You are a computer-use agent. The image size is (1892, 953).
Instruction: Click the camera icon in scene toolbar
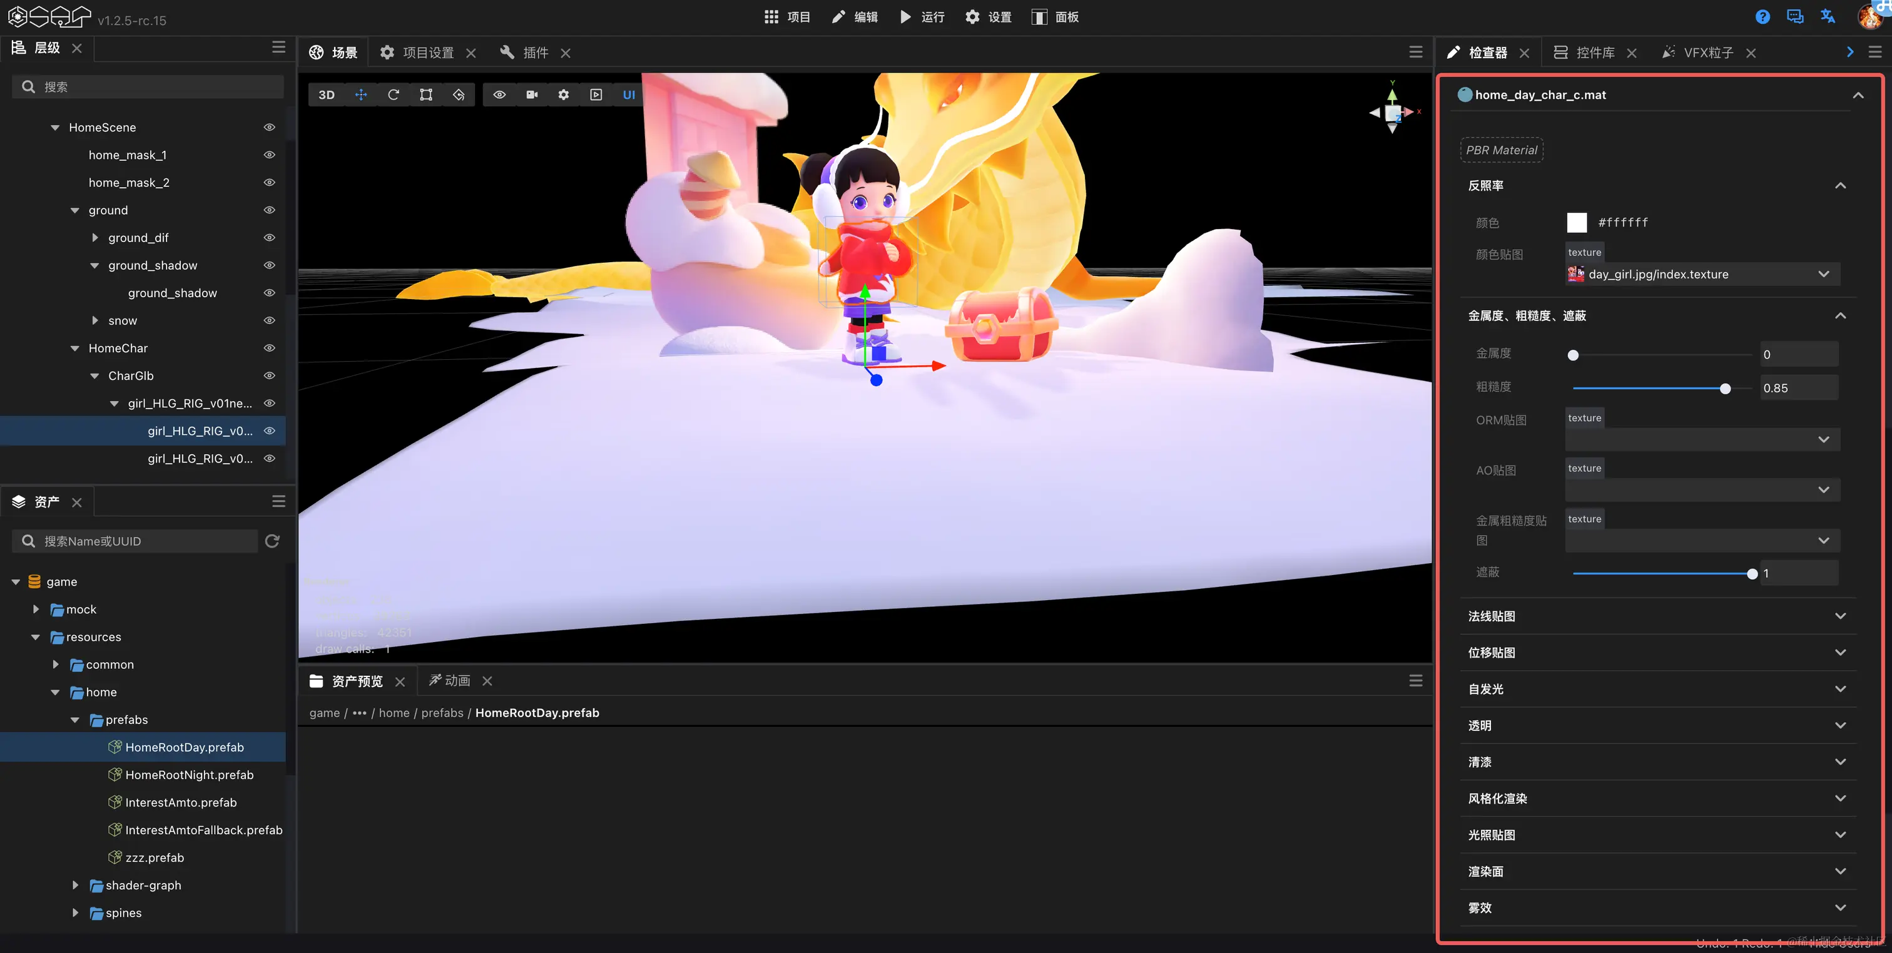coord(532,94)
